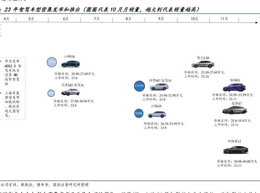Click the 8741 sales circle
This screenshot has width=260, height=193.
pyautogui.click(x=52, y=62)
